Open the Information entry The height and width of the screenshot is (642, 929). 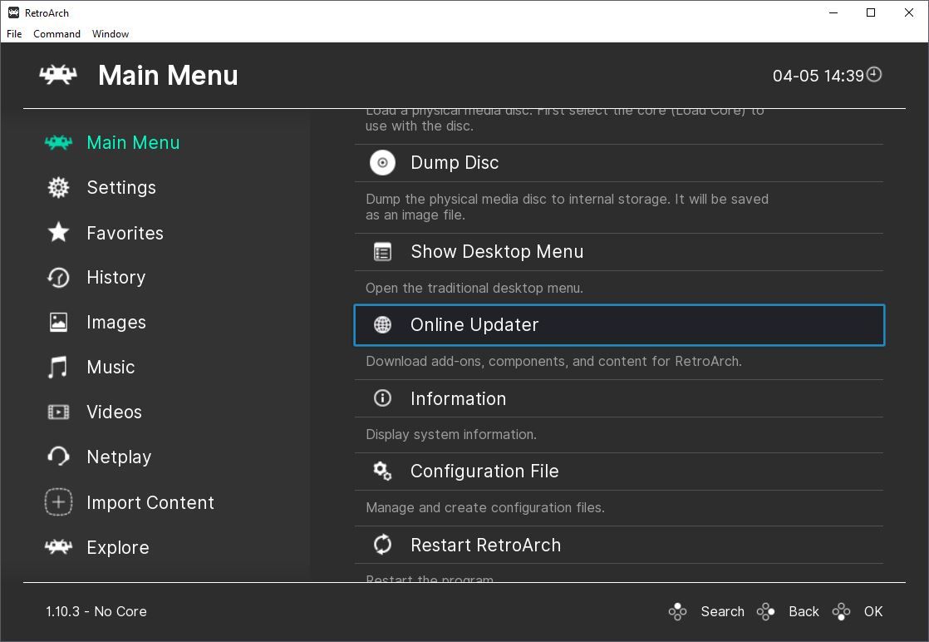tap(458, 399)
